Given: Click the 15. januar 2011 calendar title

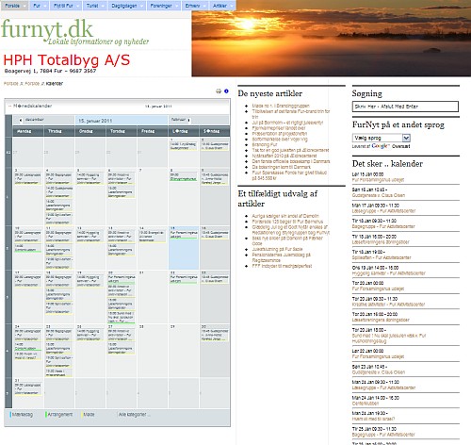Looking at the screenshot, I should [x=95, y=121].
